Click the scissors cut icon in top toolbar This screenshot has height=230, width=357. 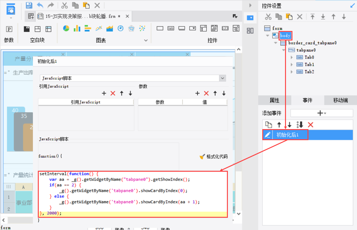[x=65, y=5]
